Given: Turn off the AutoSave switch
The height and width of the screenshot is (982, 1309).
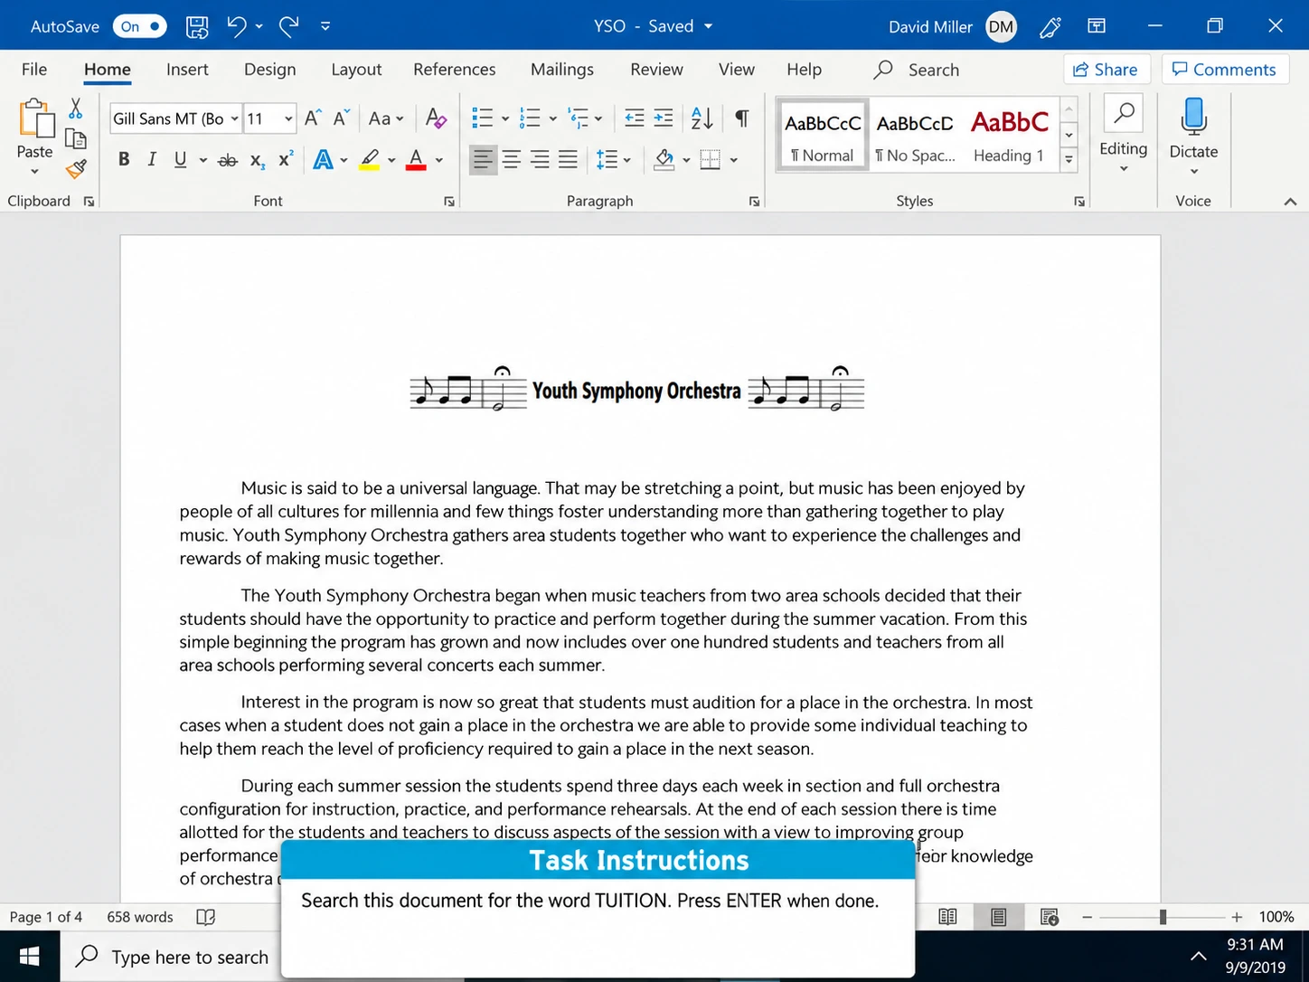Looking at the screenshot, I should click(x=140, y=26).
